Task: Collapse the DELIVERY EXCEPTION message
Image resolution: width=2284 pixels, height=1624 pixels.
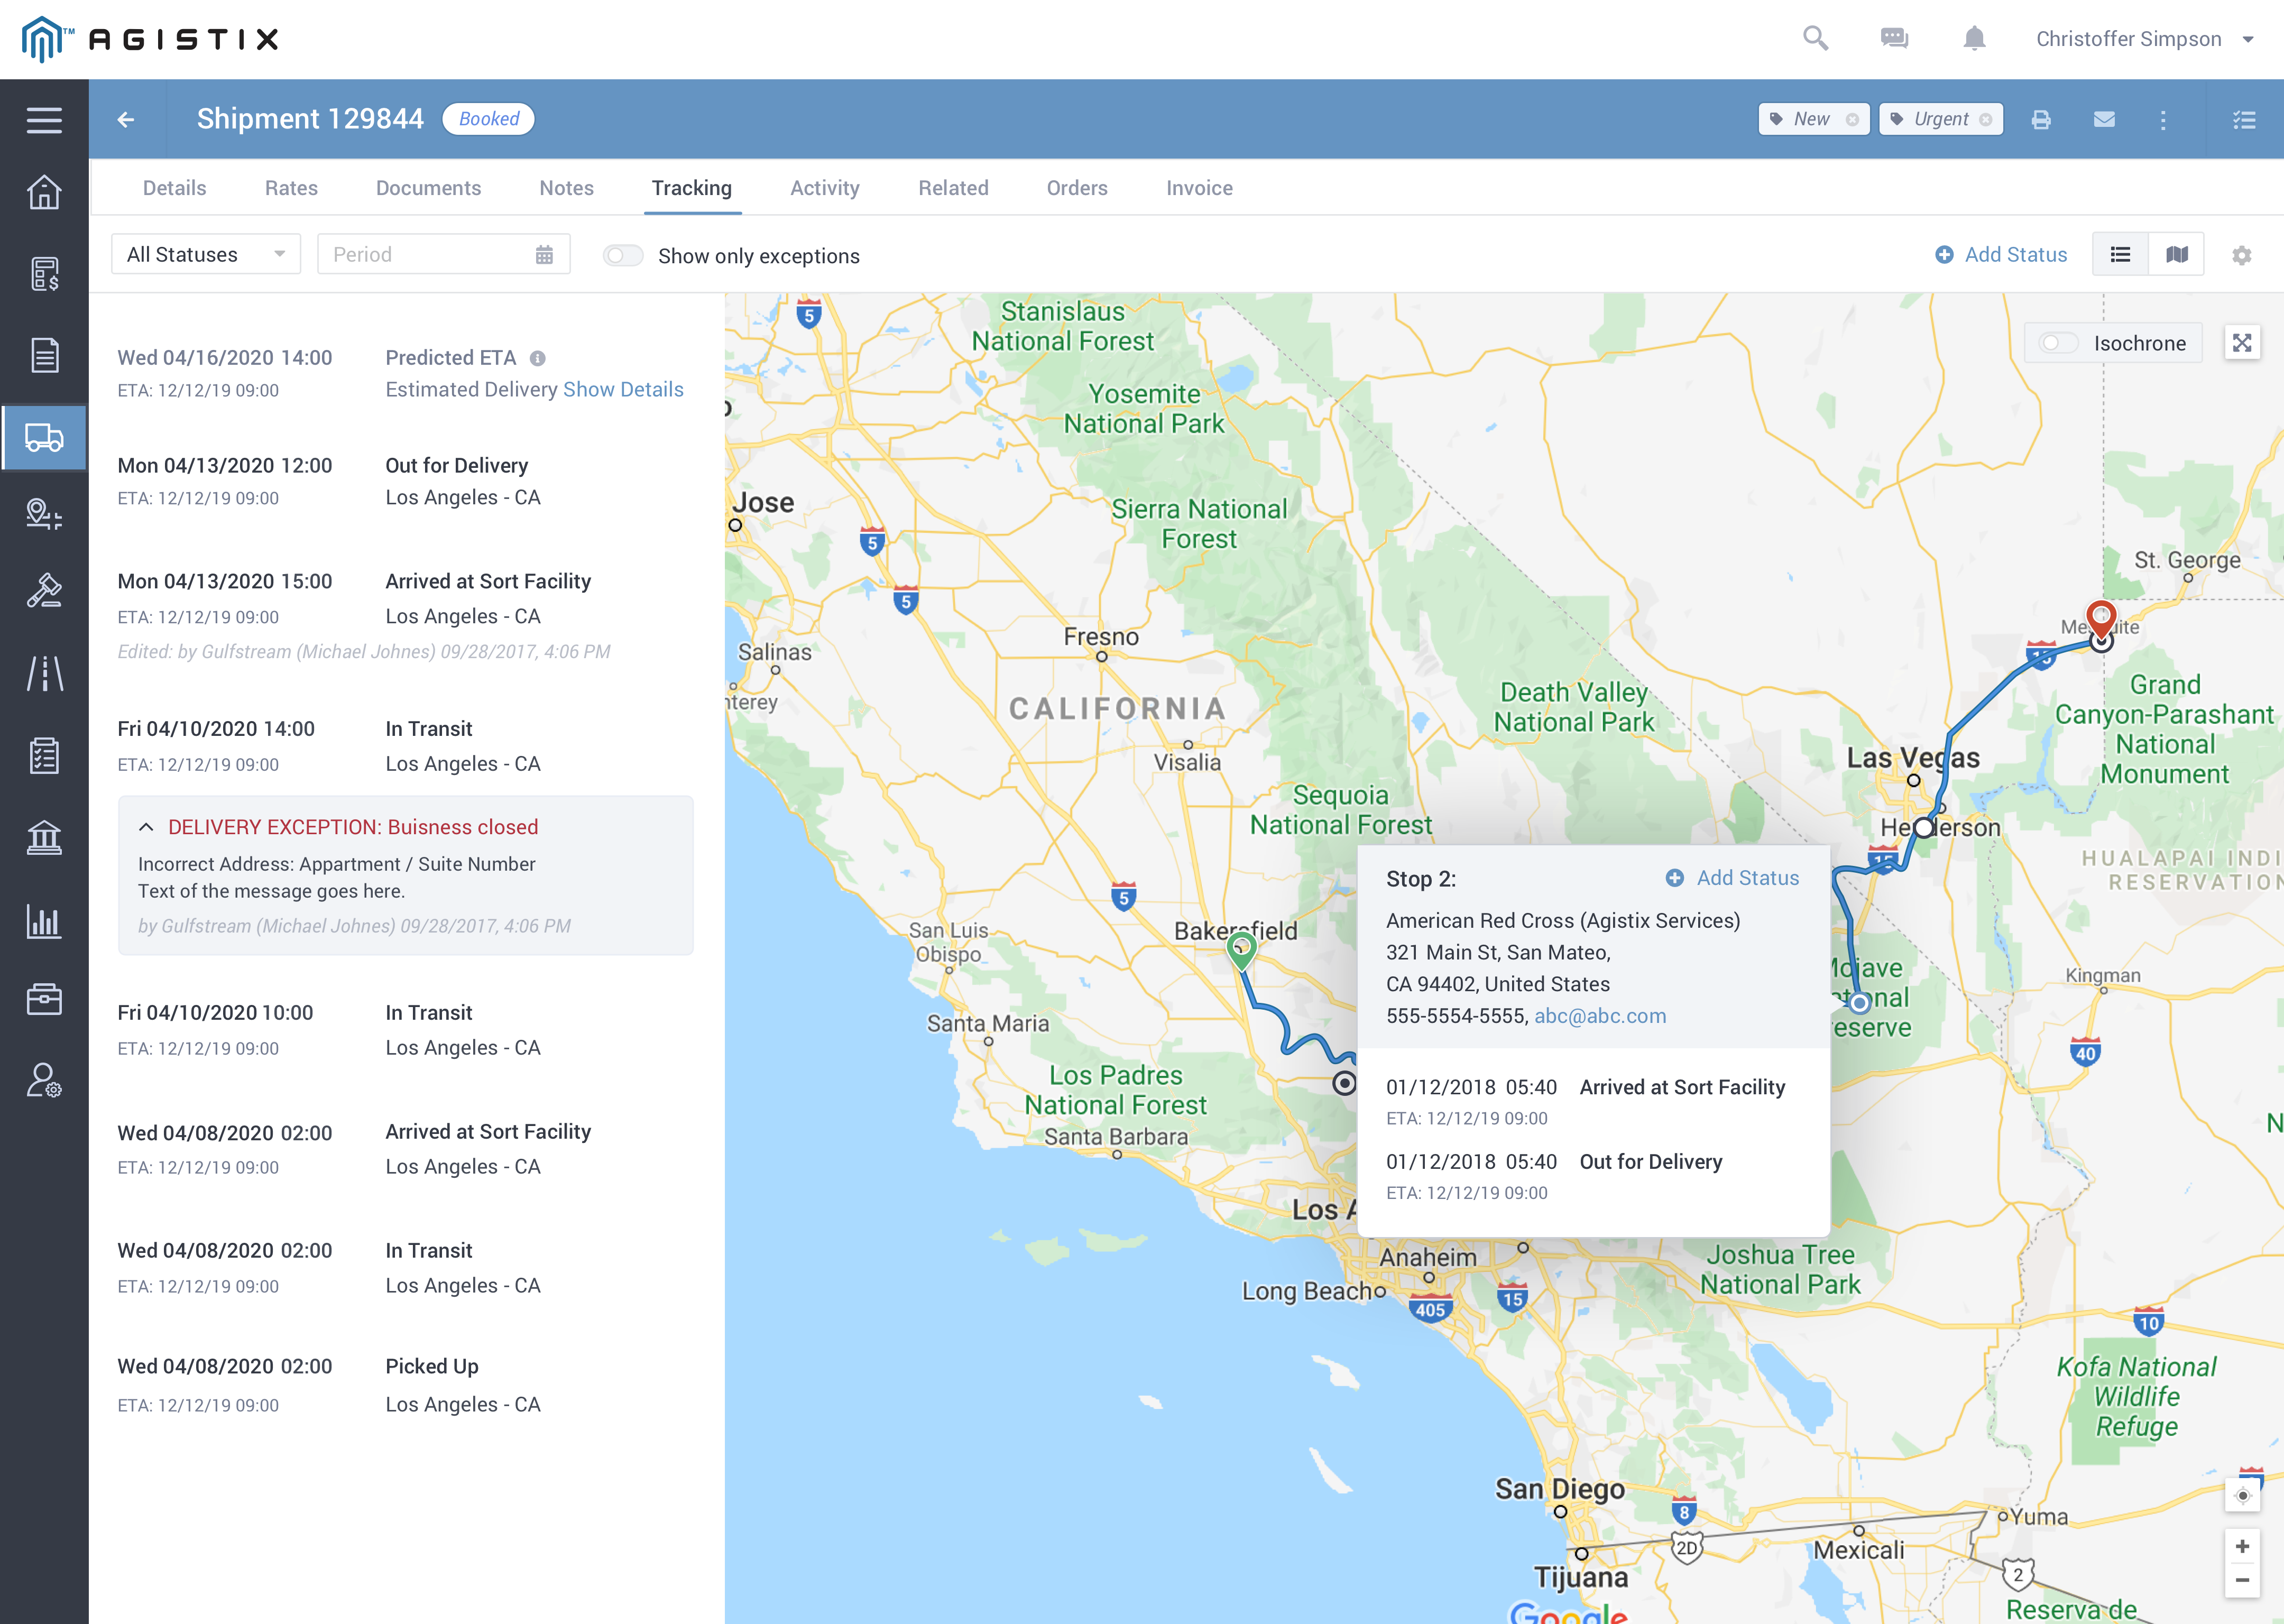Action: point(147,827)
